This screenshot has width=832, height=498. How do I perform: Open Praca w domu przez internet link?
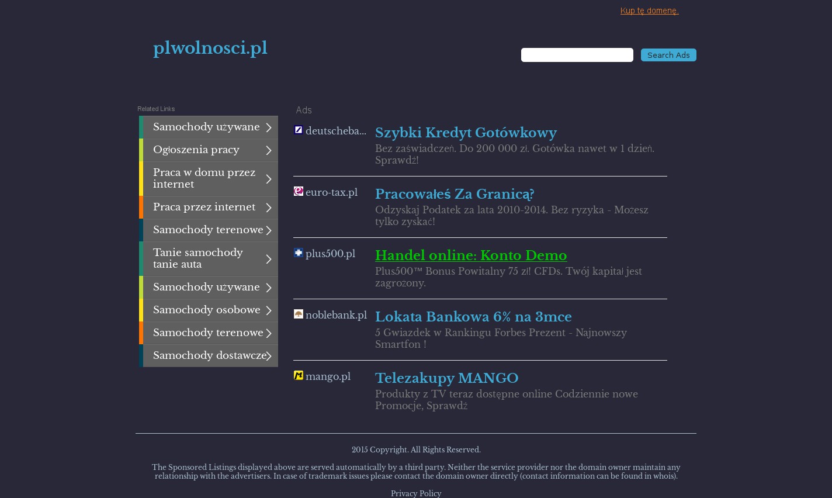point(204,178)
